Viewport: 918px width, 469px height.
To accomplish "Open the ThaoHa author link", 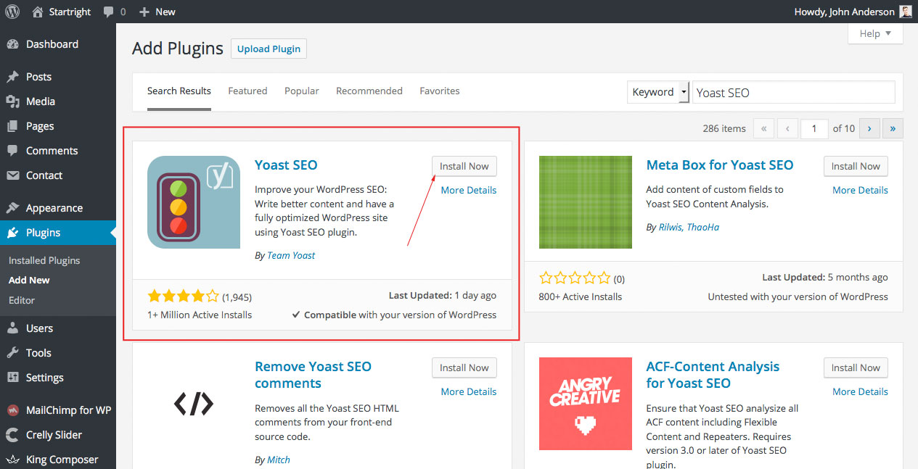I will coord(703,227).
